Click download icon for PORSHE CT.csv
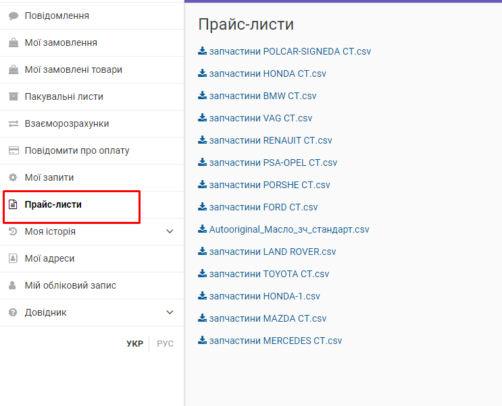Screen dimensions: 502x406 pyautogui.click(x=202, y=185)
